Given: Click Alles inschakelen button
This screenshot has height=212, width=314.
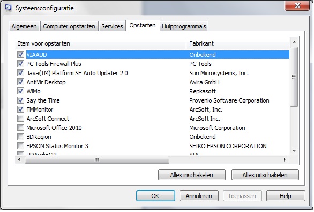Looking at the screenshot, I should (192, 175).
